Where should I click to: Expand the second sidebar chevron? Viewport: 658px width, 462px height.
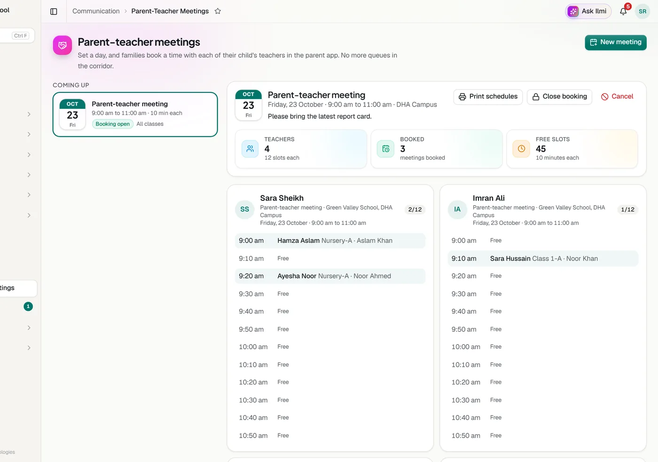click(29, 135)
